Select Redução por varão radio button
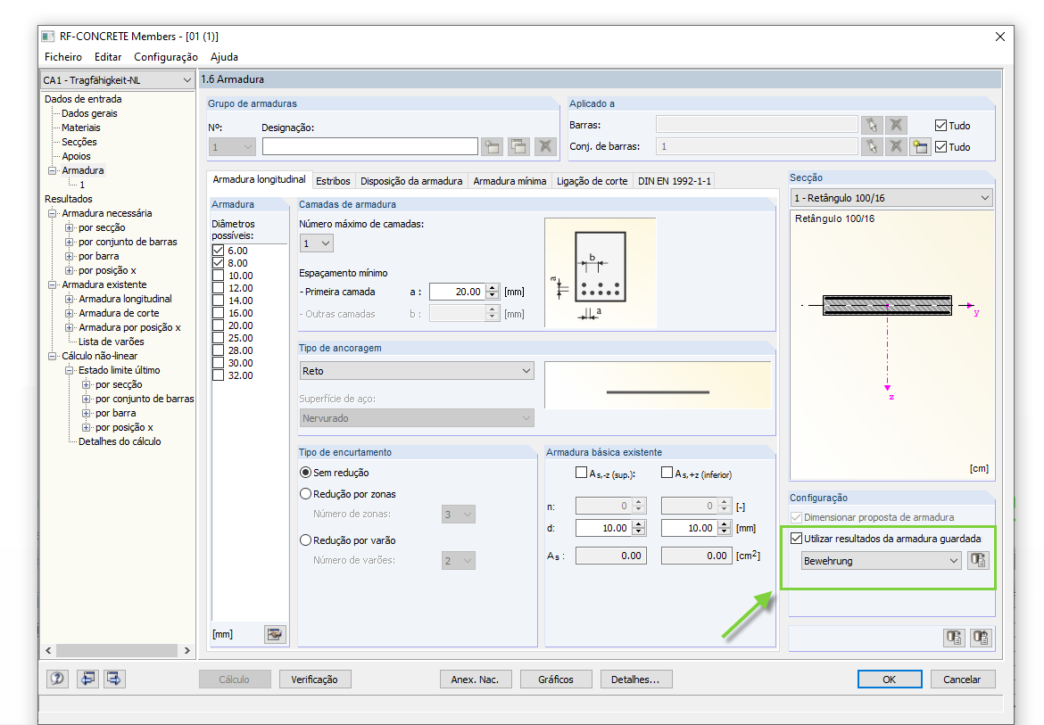Viewport: 1044px width, 725px height. point(305,540)
